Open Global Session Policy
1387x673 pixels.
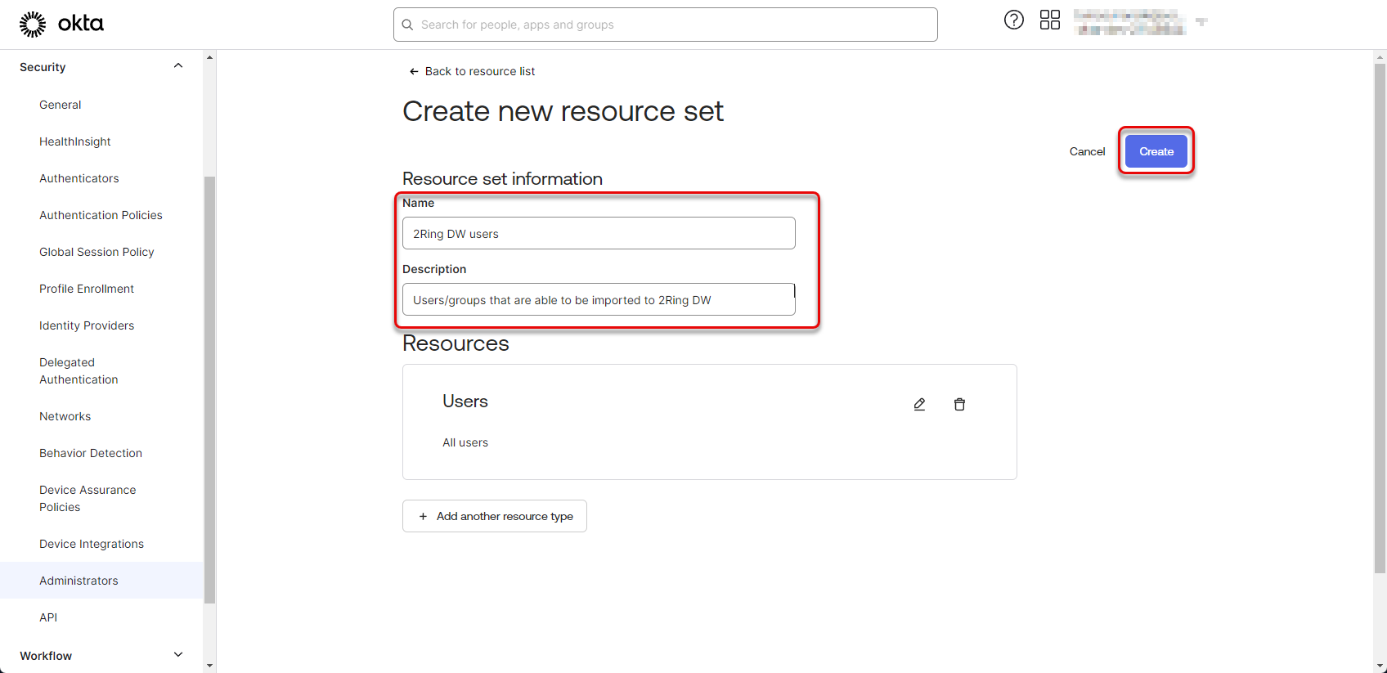point(97,252)
